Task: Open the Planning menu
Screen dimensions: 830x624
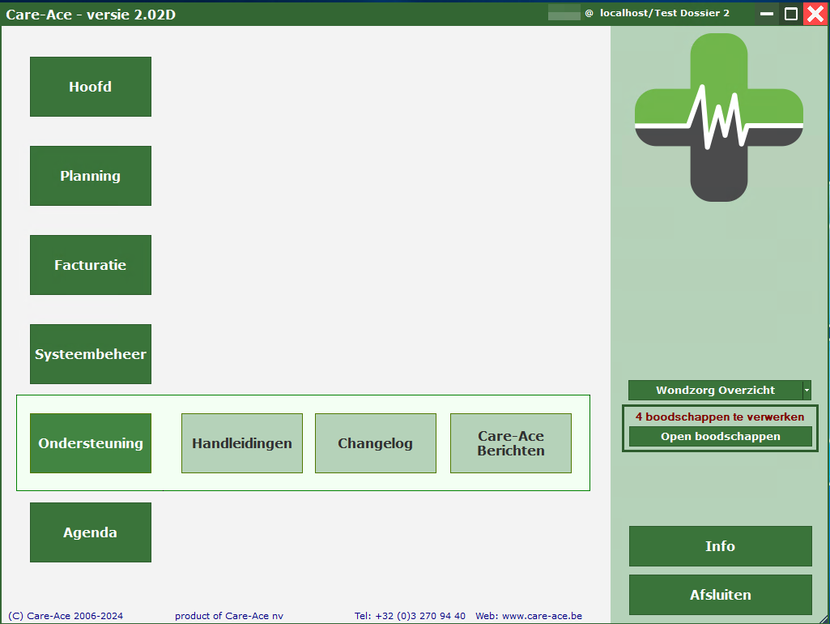Action: pyautogui.click(x=91, y=176)
